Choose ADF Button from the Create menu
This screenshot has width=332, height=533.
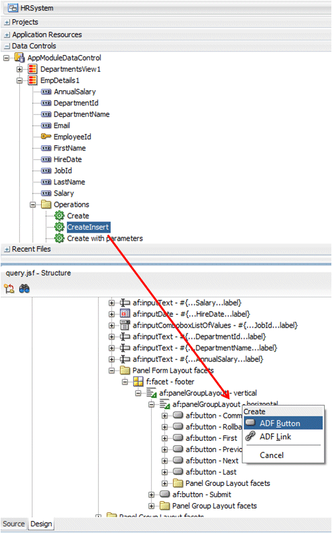(283, 423)
